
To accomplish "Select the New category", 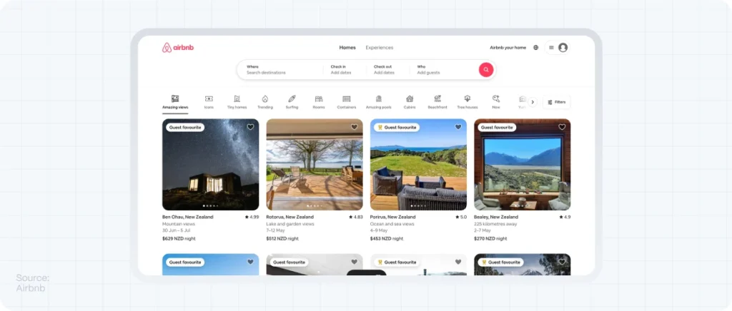I will (x=496, y=103).
